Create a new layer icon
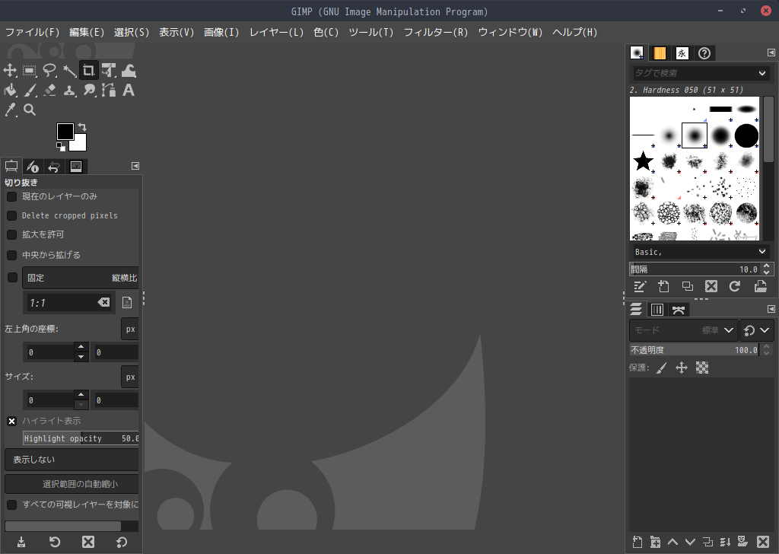This screenshot has width=779, height=554. (638, 542)
